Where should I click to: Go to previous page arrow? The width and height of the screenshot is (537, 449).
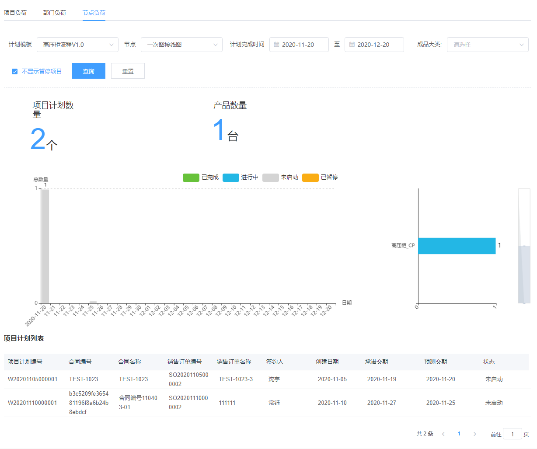[443, 434]
